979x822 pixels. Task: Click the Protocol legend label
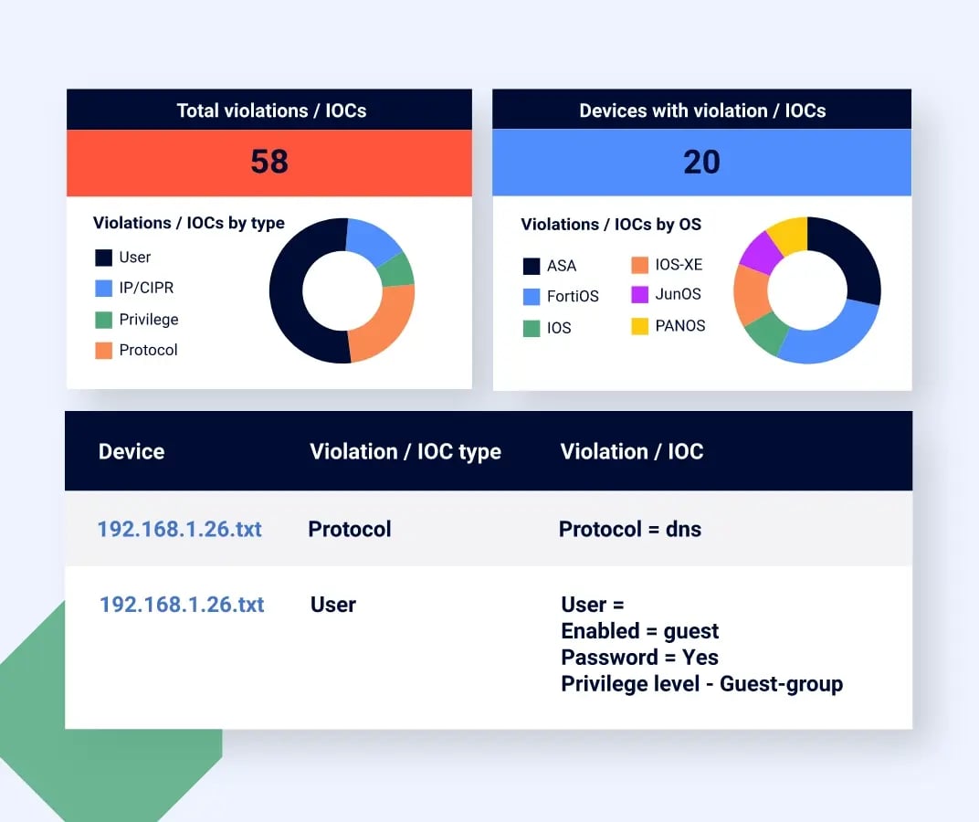[x=148, y=351]
